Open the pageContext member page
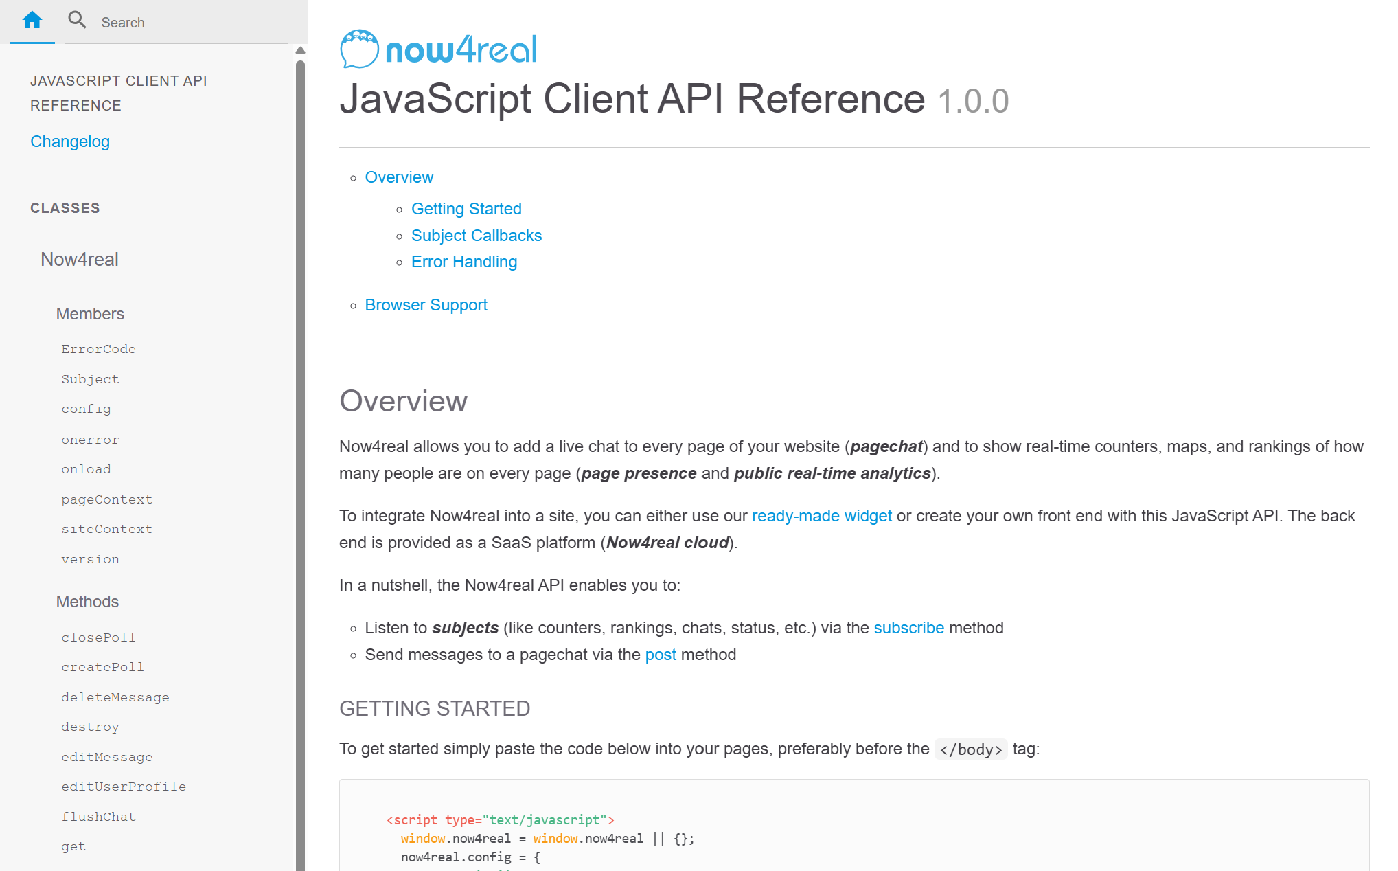 (106, 499)
